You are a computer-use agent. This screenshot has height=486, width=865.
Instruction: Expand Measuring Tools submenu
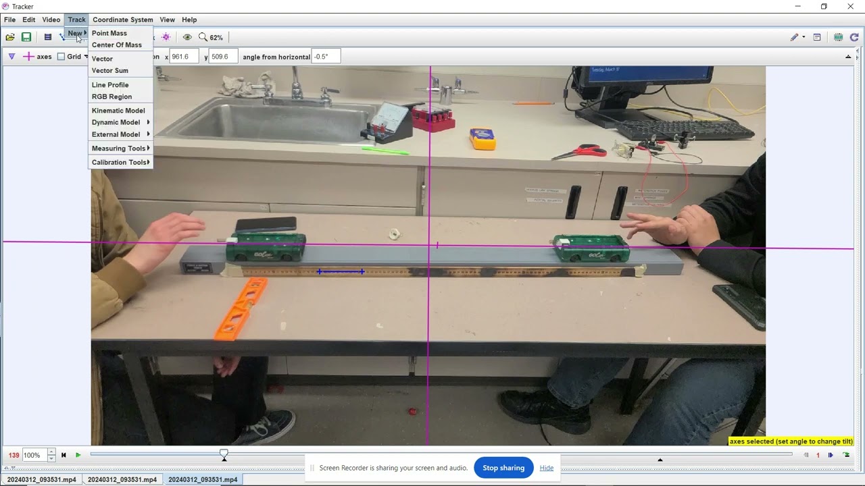point(120,148)
